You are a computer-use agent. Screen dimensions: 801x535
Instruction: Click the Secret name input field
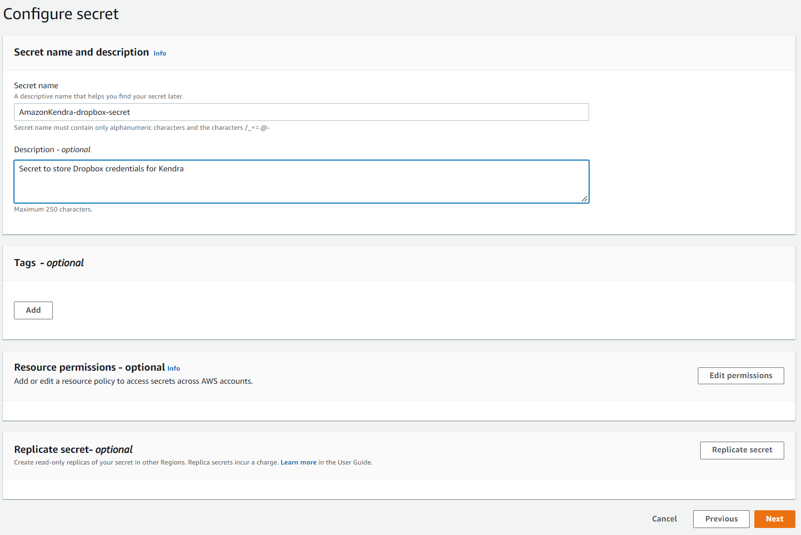[301, 112]
